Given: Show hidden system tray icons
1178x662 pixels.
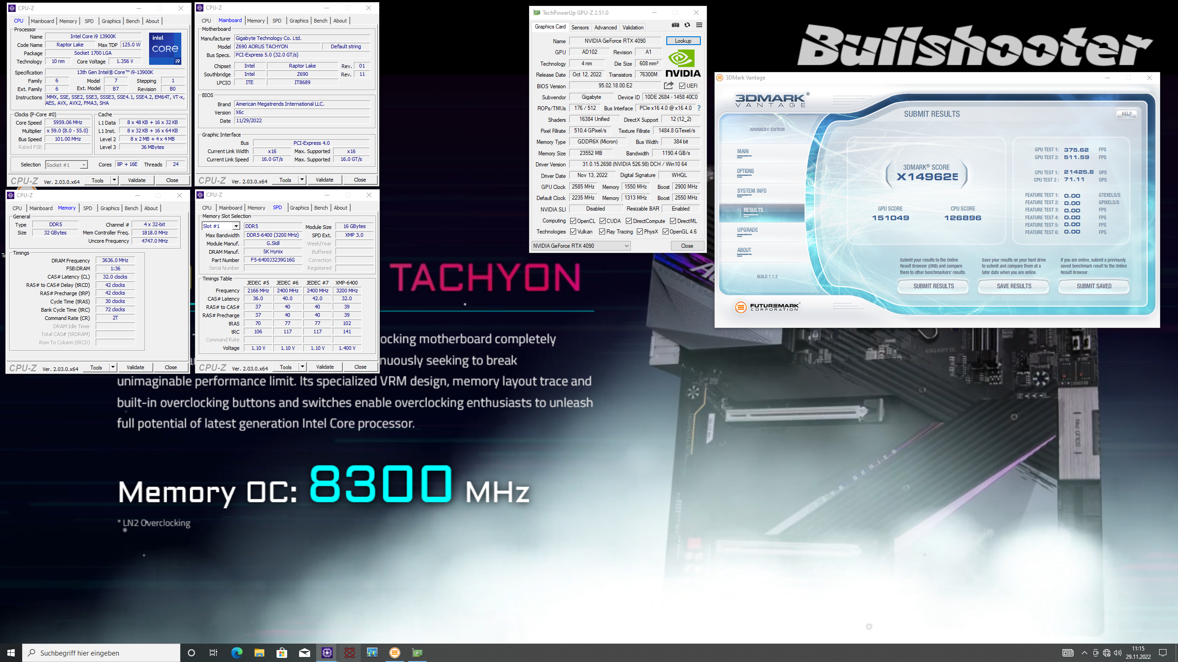Looking at the screenshot, I should 1085,653.
